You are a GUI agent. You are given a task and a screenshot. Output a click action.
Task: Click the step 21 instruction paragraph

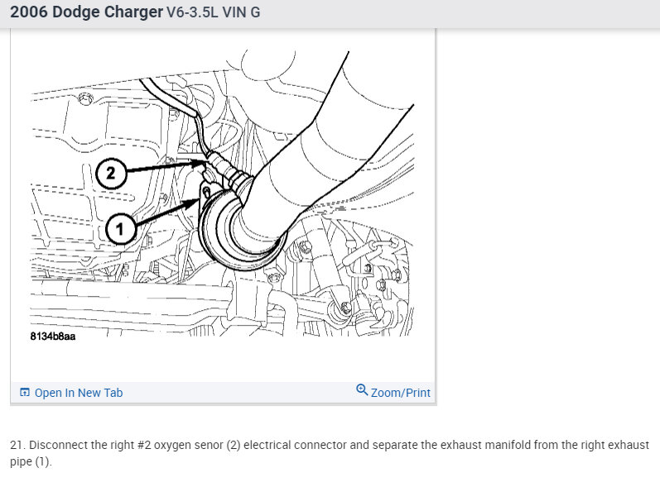coord(330,453)
